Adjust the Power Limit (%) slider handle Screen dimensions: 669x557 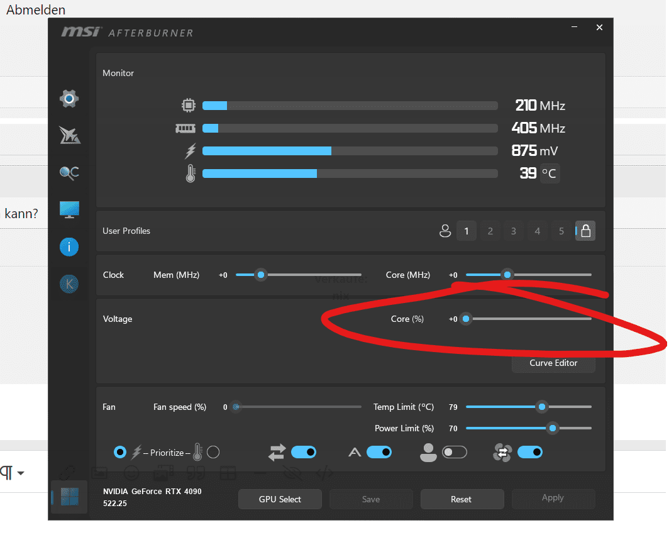[553, 428]
